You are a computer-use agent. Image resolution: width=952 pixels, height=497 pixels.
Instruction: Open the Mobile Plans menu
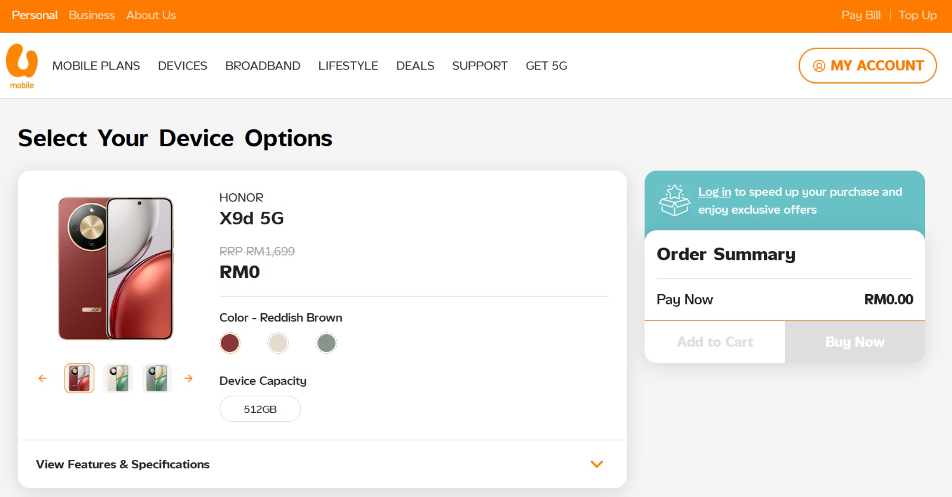coord(96,66)
